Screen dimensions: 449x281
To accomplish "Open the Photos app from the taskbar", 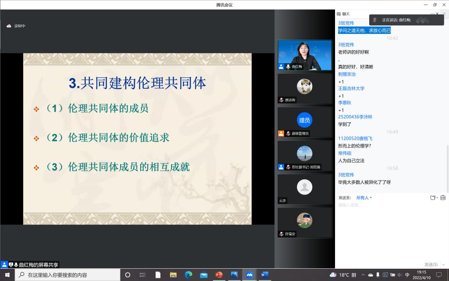I will [234, 275].
